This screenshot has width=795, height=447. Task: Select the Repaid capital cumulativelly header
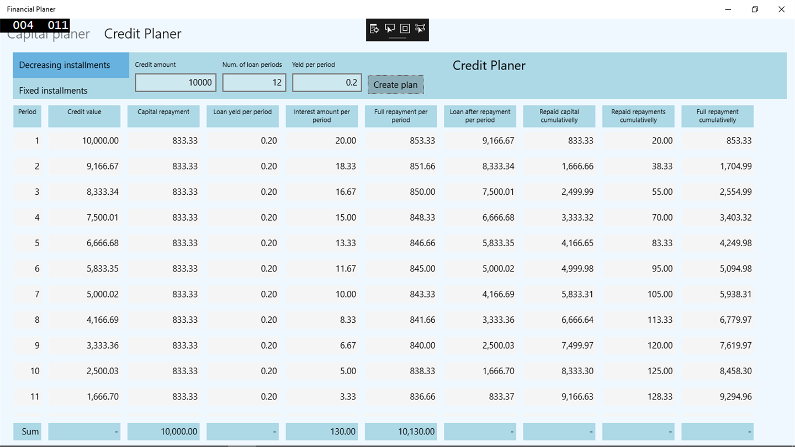(x=559, y=116)
